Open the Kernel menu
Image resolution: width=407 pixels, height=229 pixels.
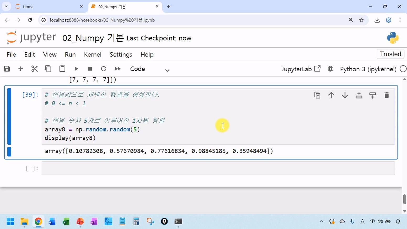coord(93,54)
